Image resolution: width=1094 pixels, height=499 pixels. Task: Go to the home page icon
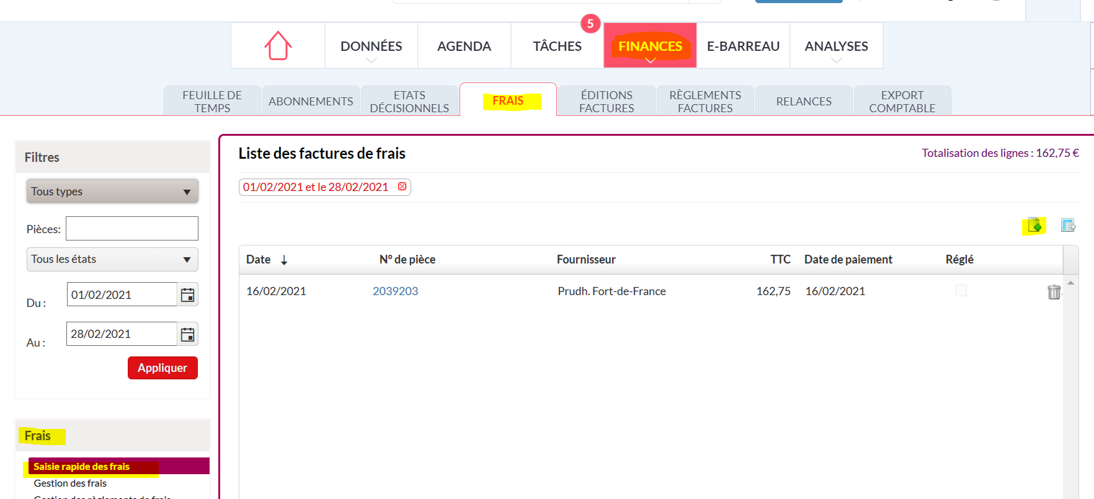coord(278,45)
